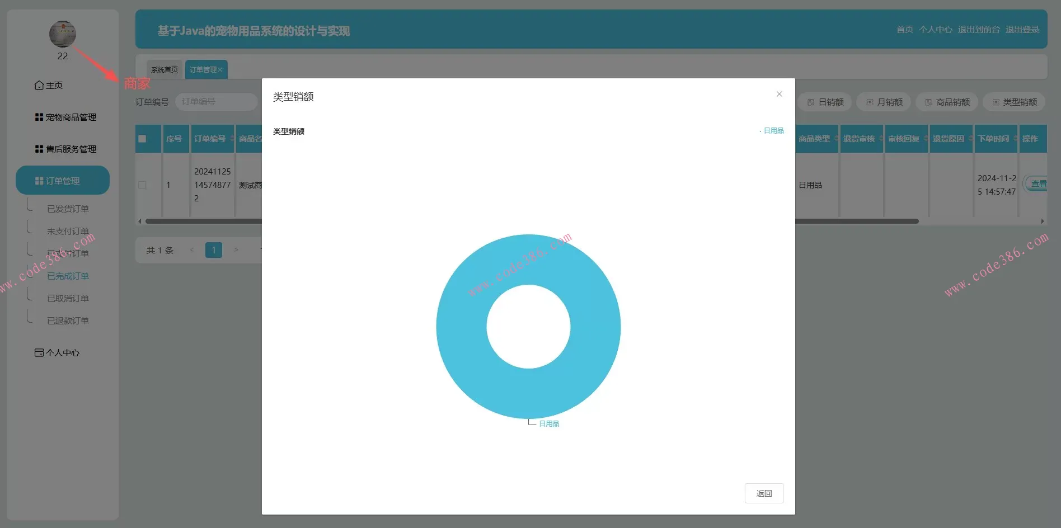Sort by the 退货审核 column header

click(862, 139)
